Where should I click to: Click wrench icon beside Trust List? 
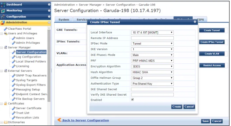click(x=14, y=113)
